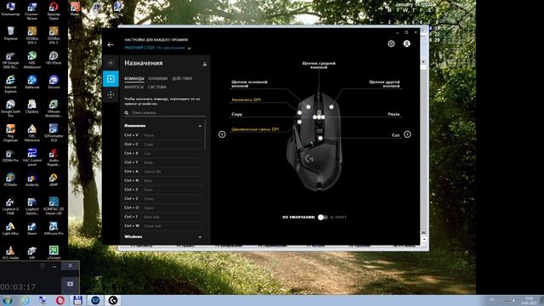Open Light Alloy desktop shortcut
Image resolution: width=544 pixels, height=306 pixels.
pyautogui.click(x=10, y=229)
